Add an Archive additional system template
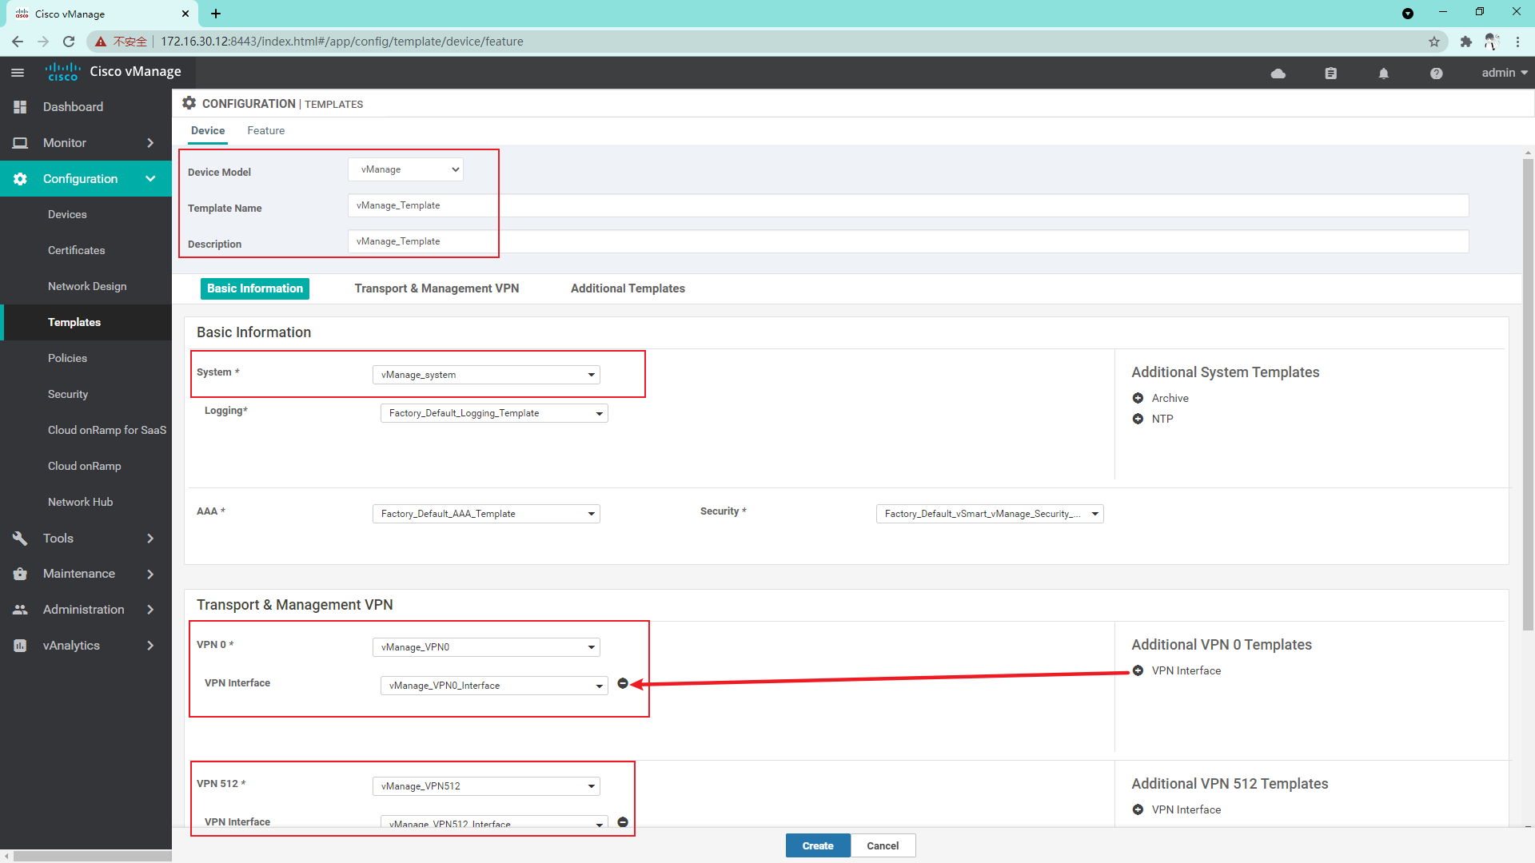The image size is (1535, 863). tap(1138, 397)
